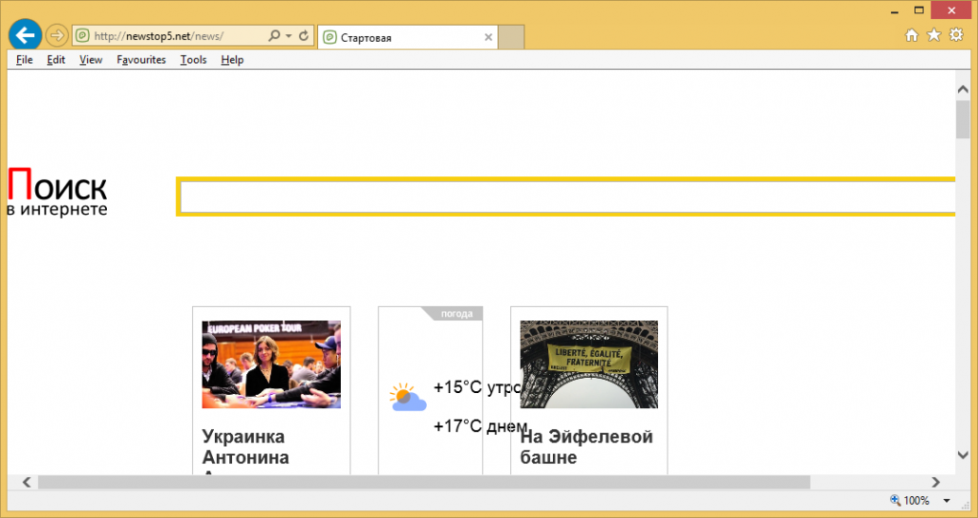This screenshot has height=518, width=978.
Task: Click the search magnifier in address bar
Action: (x=273, y=36)
